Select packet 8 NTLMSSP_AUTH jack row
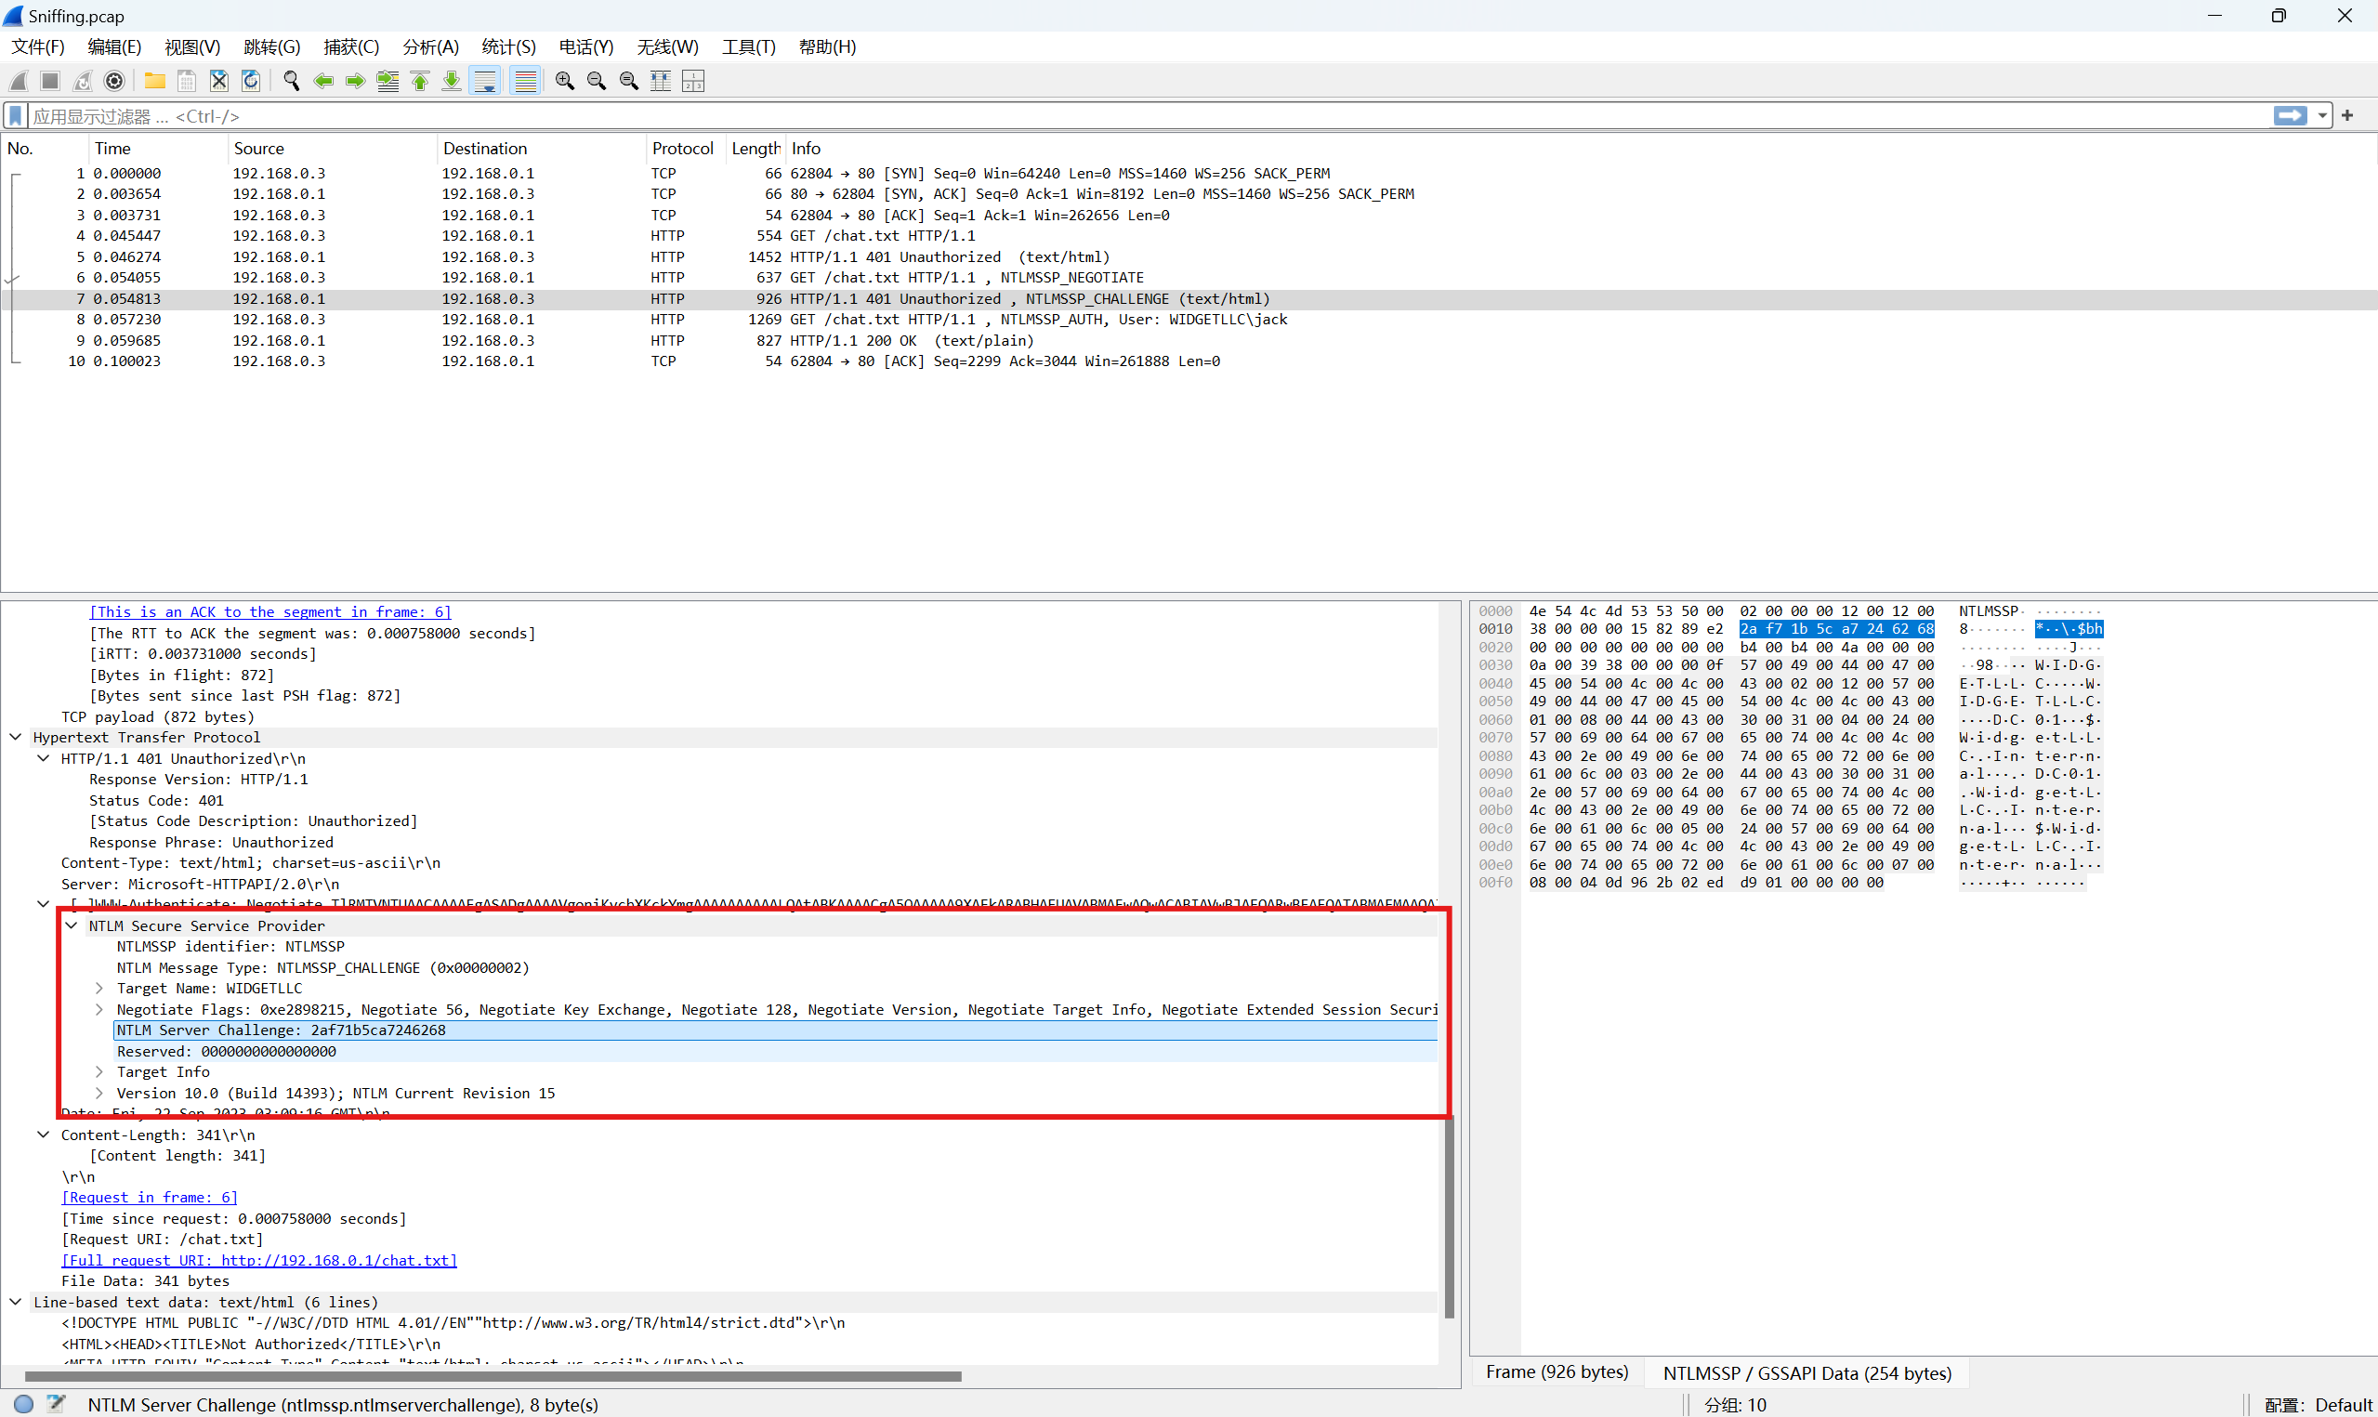This screenshot has height=1417, width=2378. click(x=1189, y=319)
